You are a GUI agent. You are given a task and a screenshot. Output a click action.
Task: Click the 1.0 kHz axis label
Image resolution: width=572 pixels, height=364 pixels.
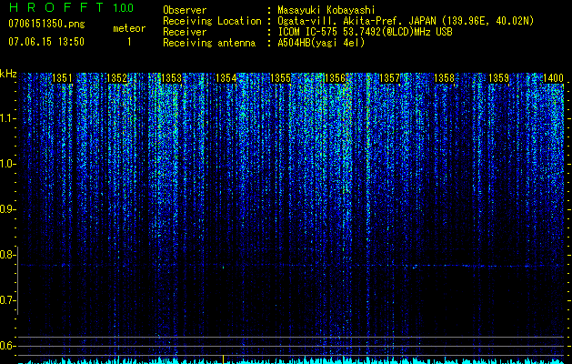(x=7, y=165)
